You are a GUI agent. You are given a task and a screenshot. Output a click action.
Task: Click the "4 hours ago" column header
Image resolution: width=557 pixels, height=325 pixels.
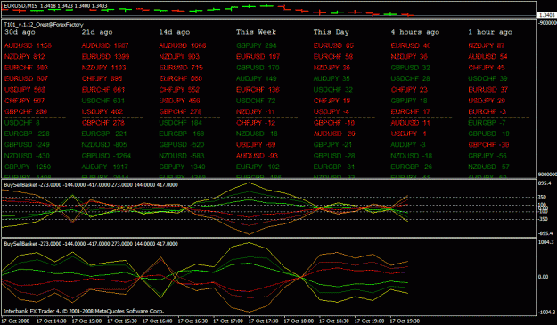(x=415, y=32)
